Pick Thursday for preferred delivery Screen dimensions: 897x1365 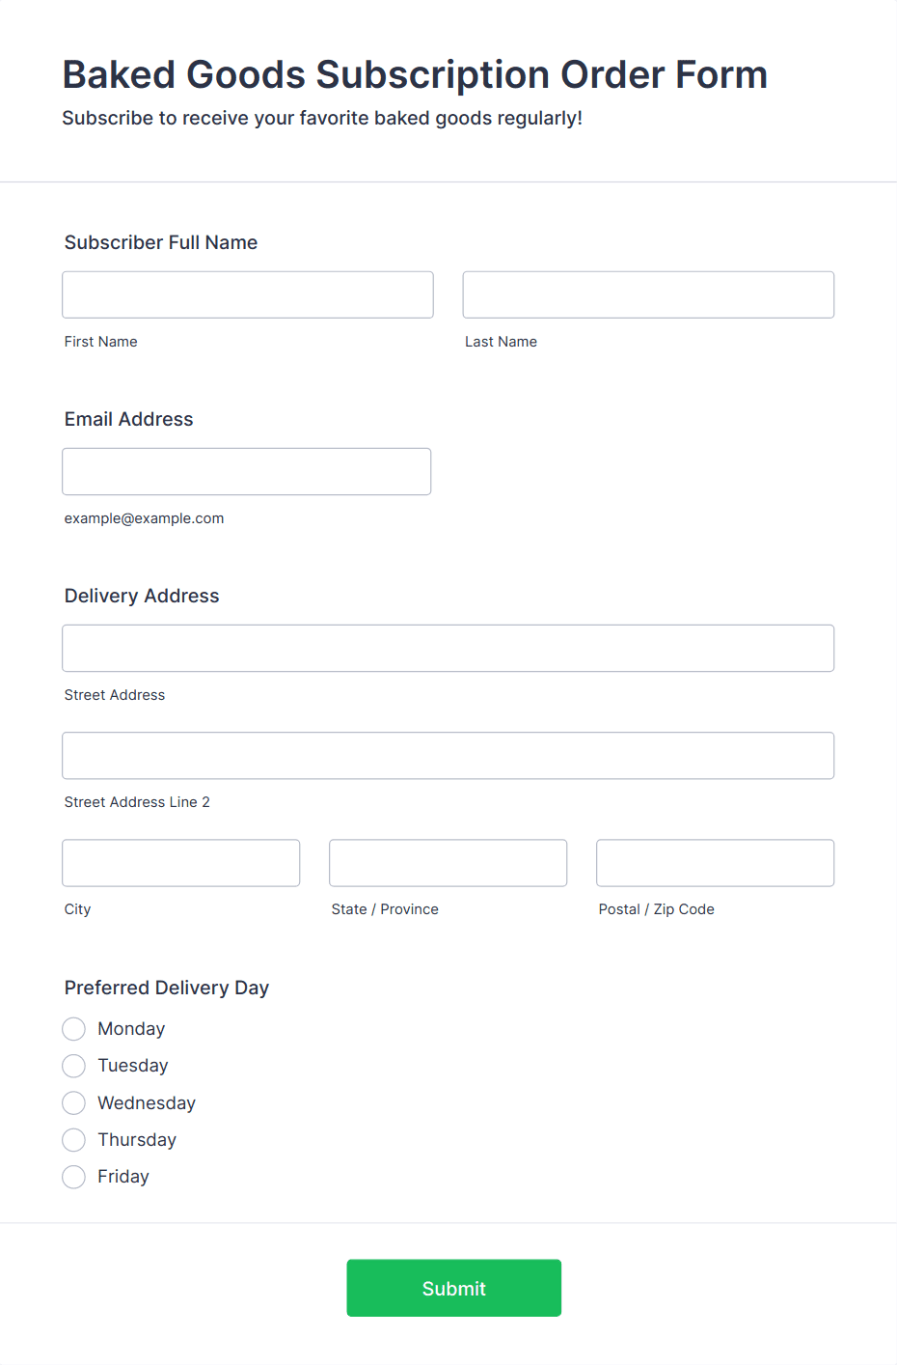[74, 1140]
